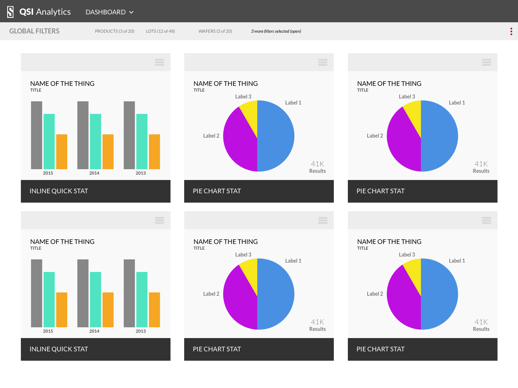Image resolution: width=518 pixels, height=388 pixels.
Task: Click the GLOBAL FILTERS heading
Action: [x=35, y=31]
